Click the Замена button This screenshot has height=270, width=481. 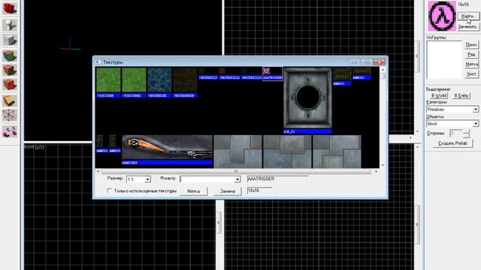[x=228, y=191]
